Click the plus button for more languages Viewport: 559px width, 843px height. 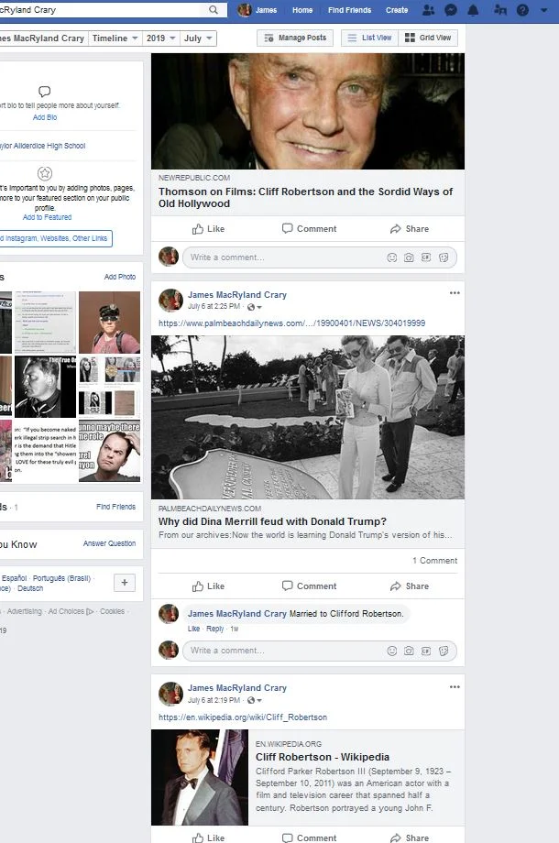(x=125, y=582)
